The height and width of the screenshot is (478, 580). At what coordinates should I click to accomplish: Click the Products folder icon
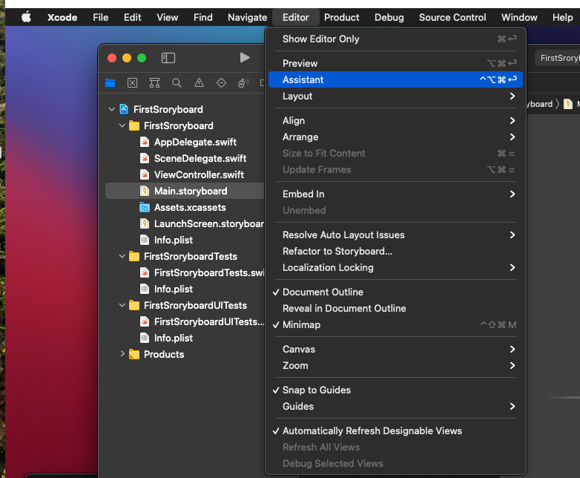click(134, 354)
